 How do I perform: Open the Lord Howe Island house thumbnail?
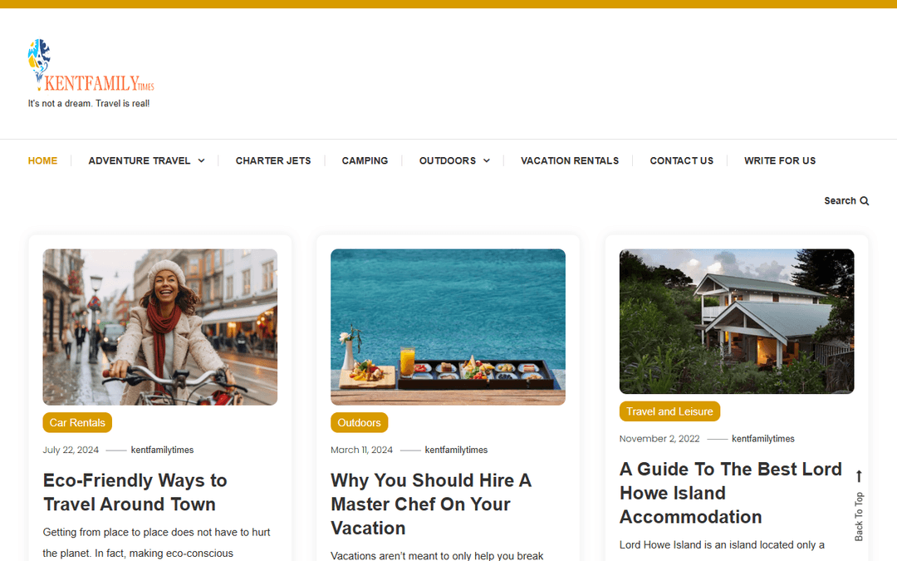(737, 321)
